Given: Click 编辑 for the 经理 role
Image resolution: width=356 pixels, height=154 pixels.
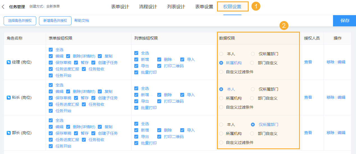Looking at the screenshot, I should [341, 62].
